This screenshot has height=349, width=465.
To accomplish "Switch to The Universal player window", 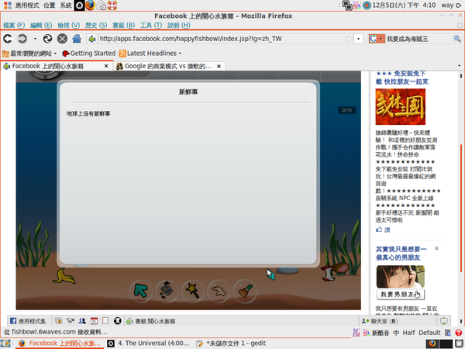I will pos(148,344).
